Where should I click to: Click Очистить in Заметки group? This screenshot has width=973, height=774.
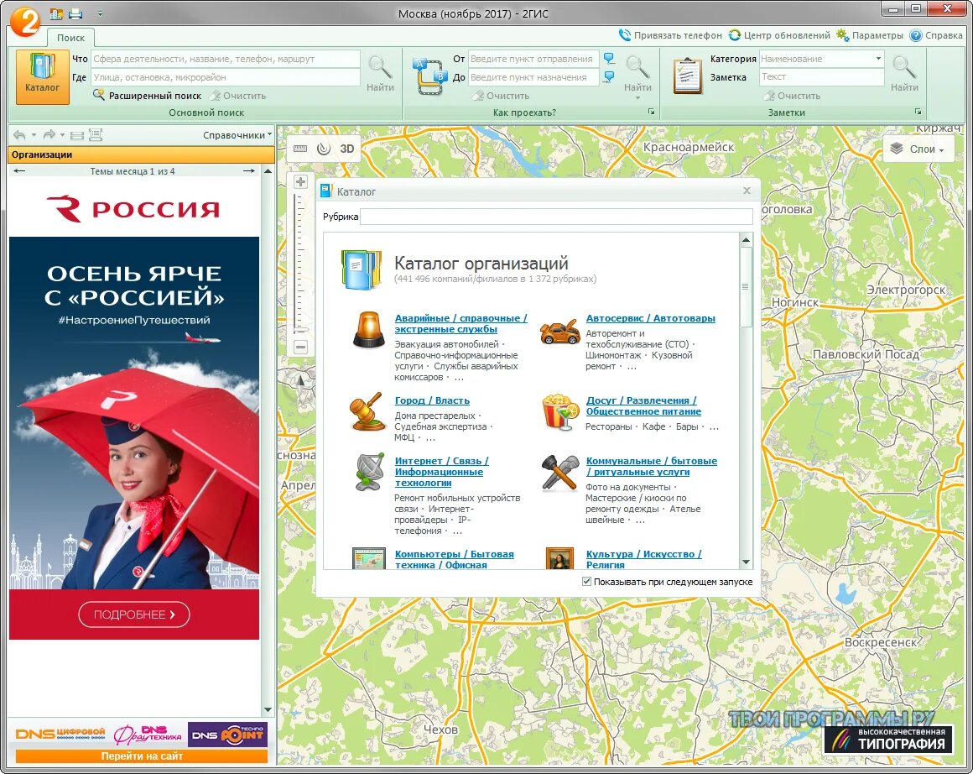(x=793, y=96)
